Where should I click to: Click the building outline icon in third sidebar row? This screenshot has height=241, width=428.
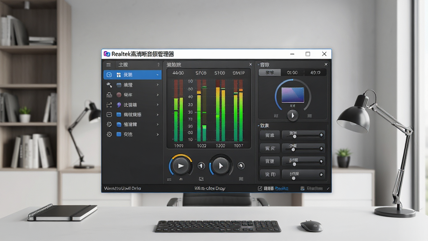[109, 95]
